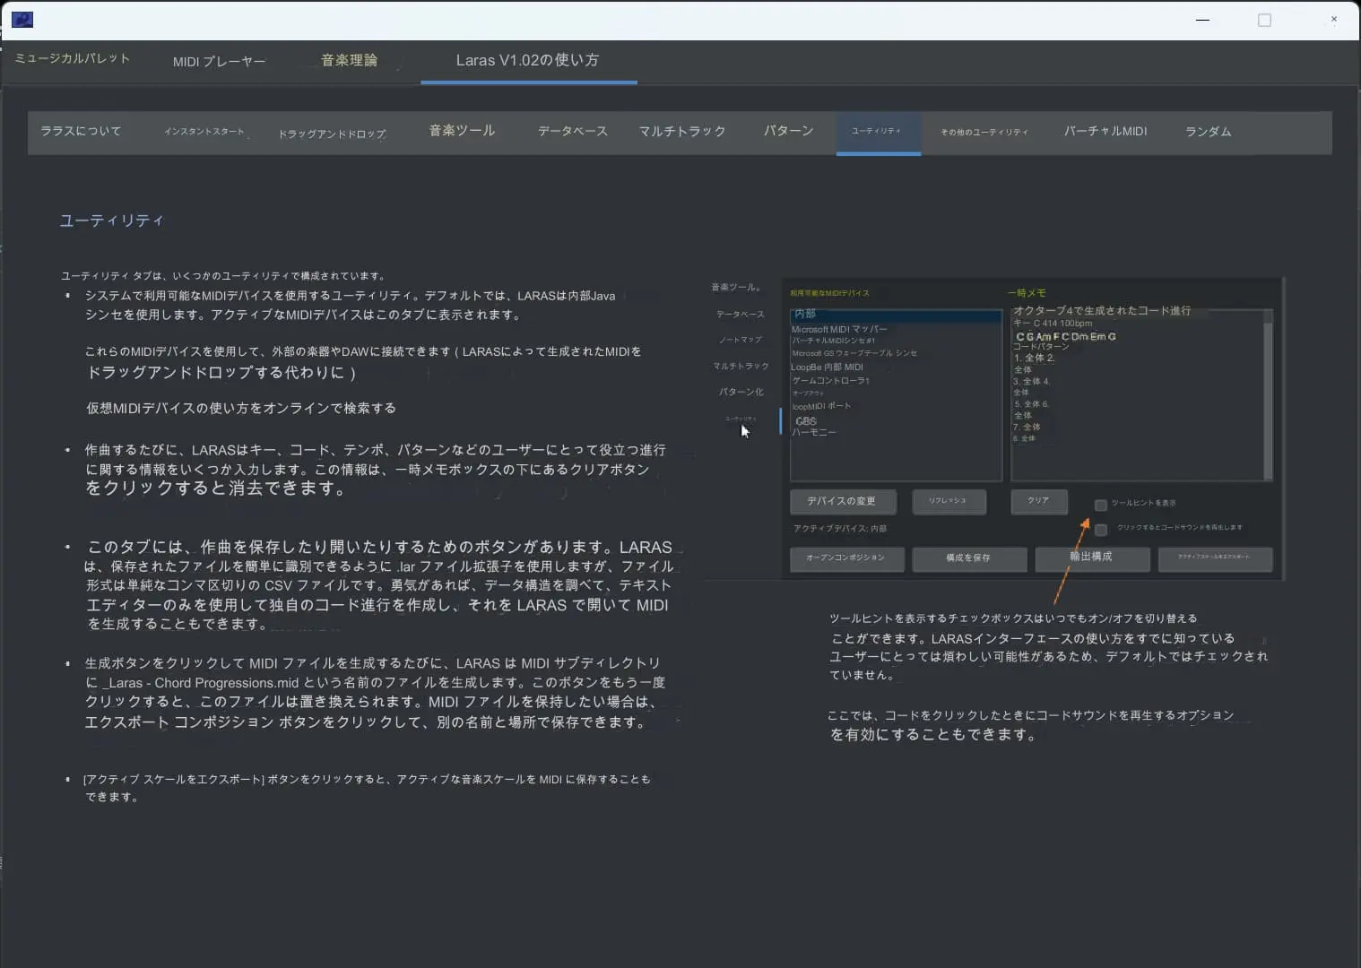
Task: Click the 利用可能なMIDIデバイス label
Action: click(x=829, y=293)
